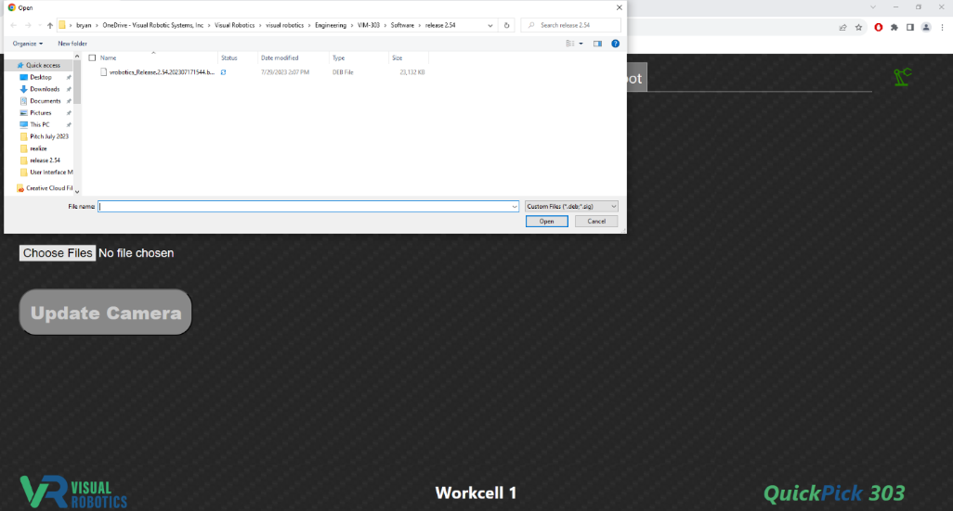This screenshot has width=953, height=511.
Task: Click the share page icon in the browser
Action: pyautogui.click(x=842, y=27)
